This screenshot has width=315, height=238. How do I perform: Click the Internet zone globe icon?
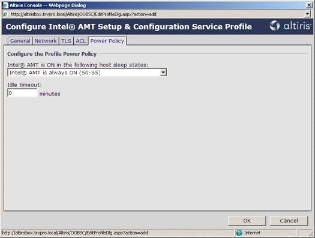239,233
